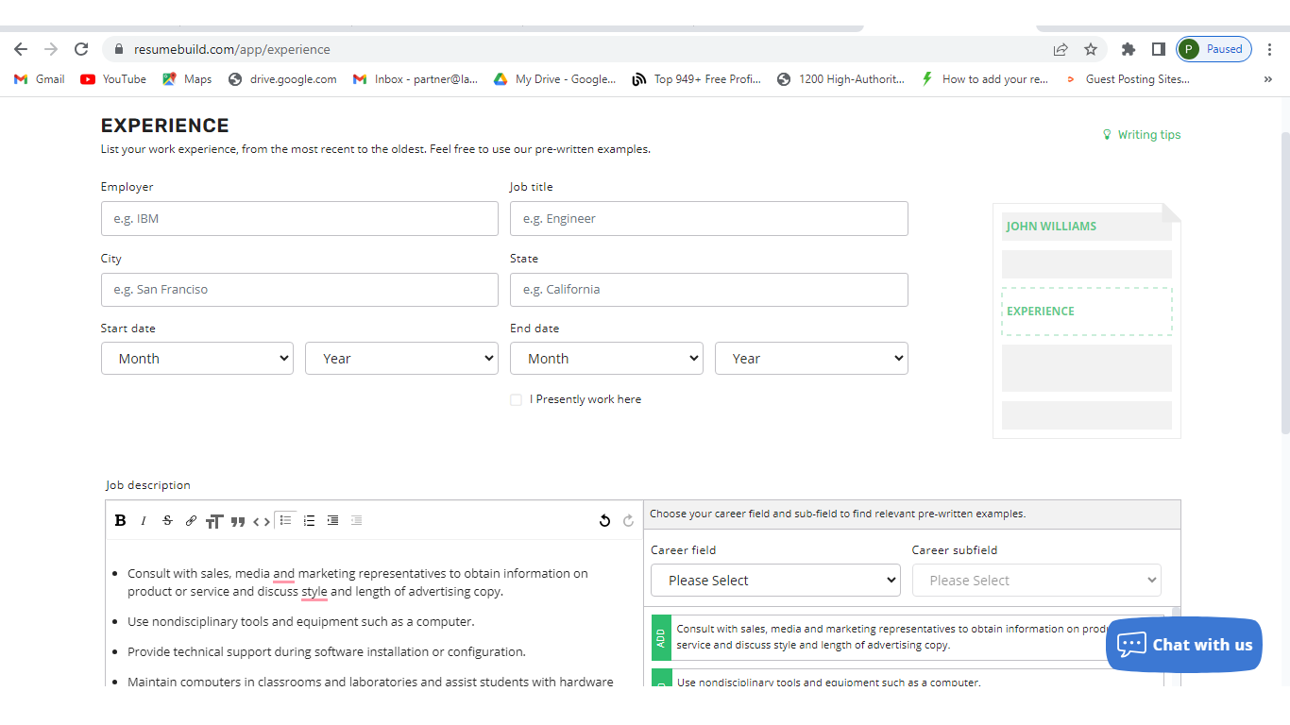This screenshot has width=1290, height=725.
Task: Expand the Career field dropdown
Action: (x=773, y=581)
